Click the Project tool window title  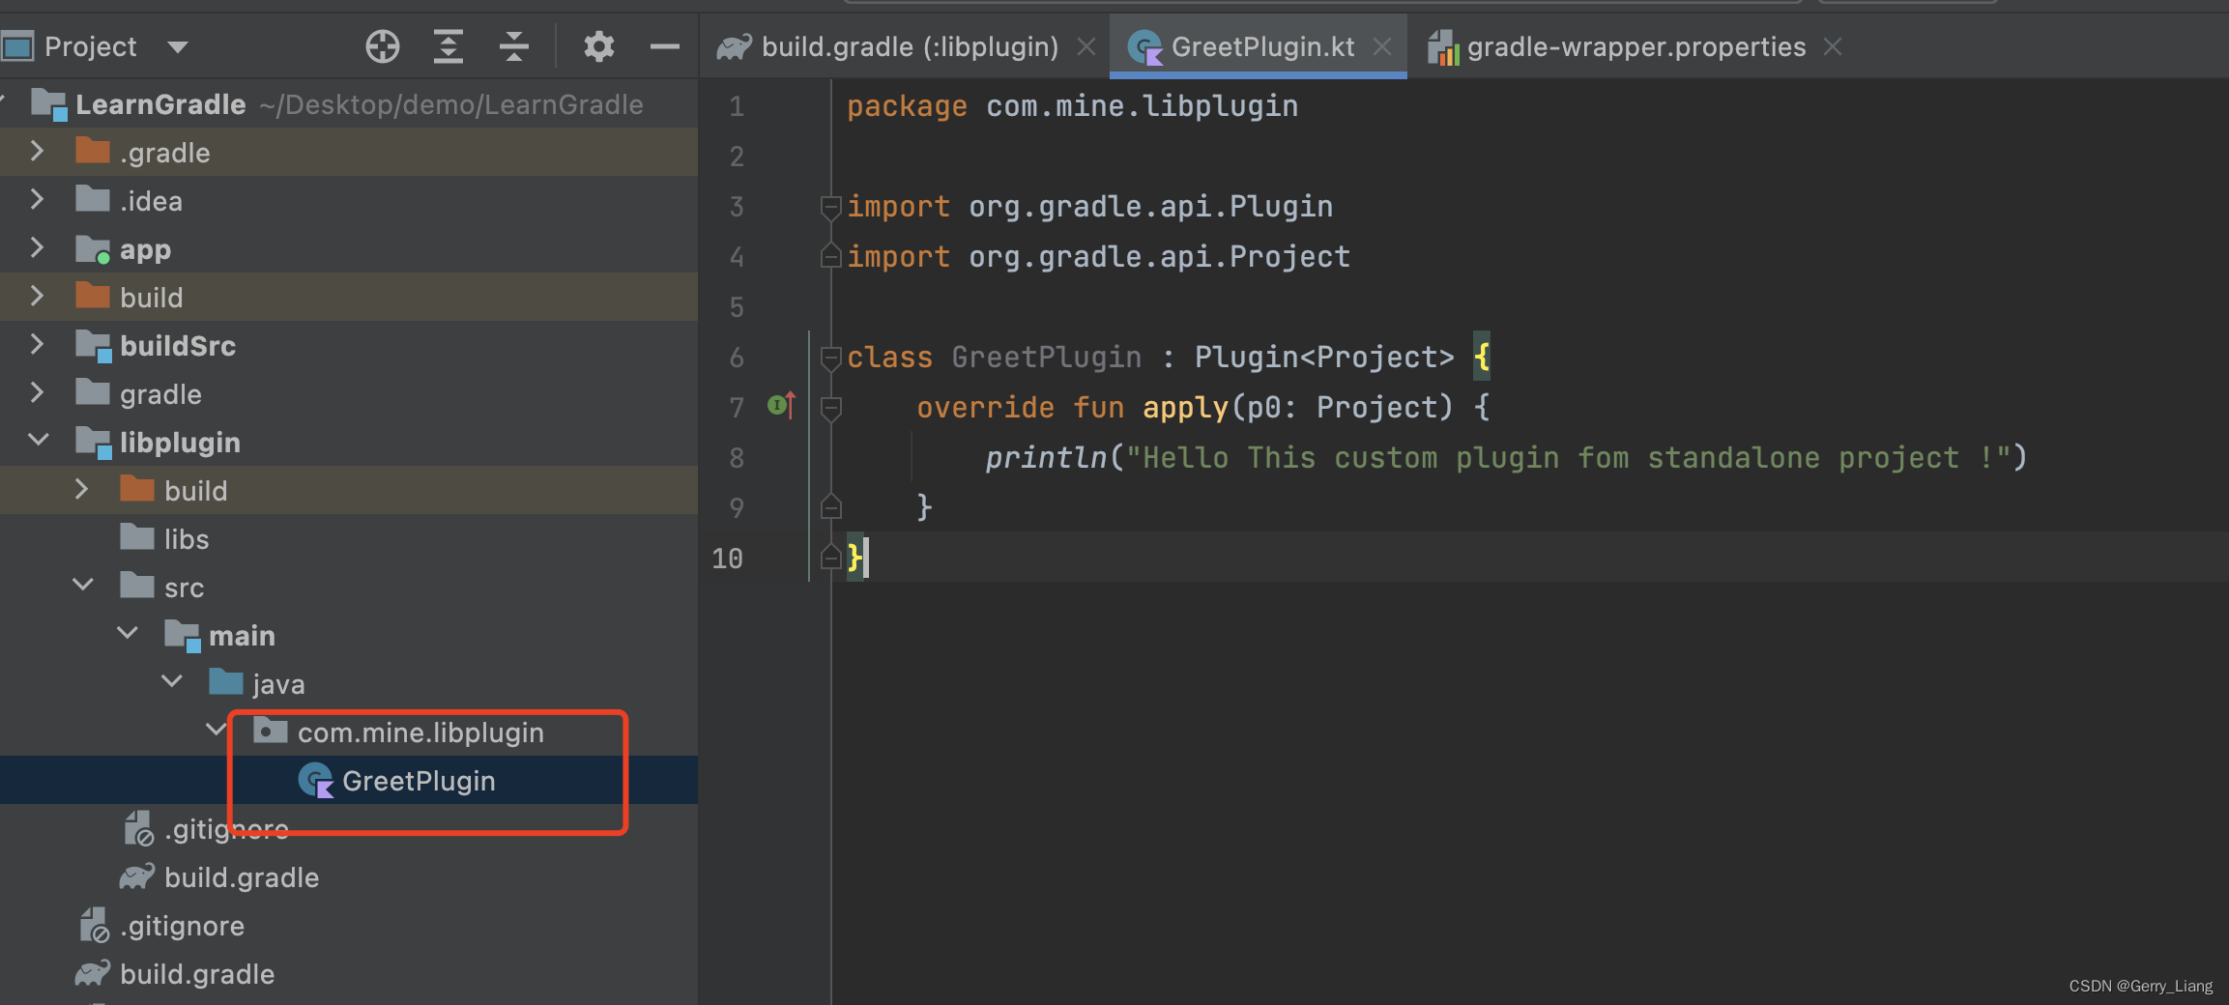[x=91, y=46]
